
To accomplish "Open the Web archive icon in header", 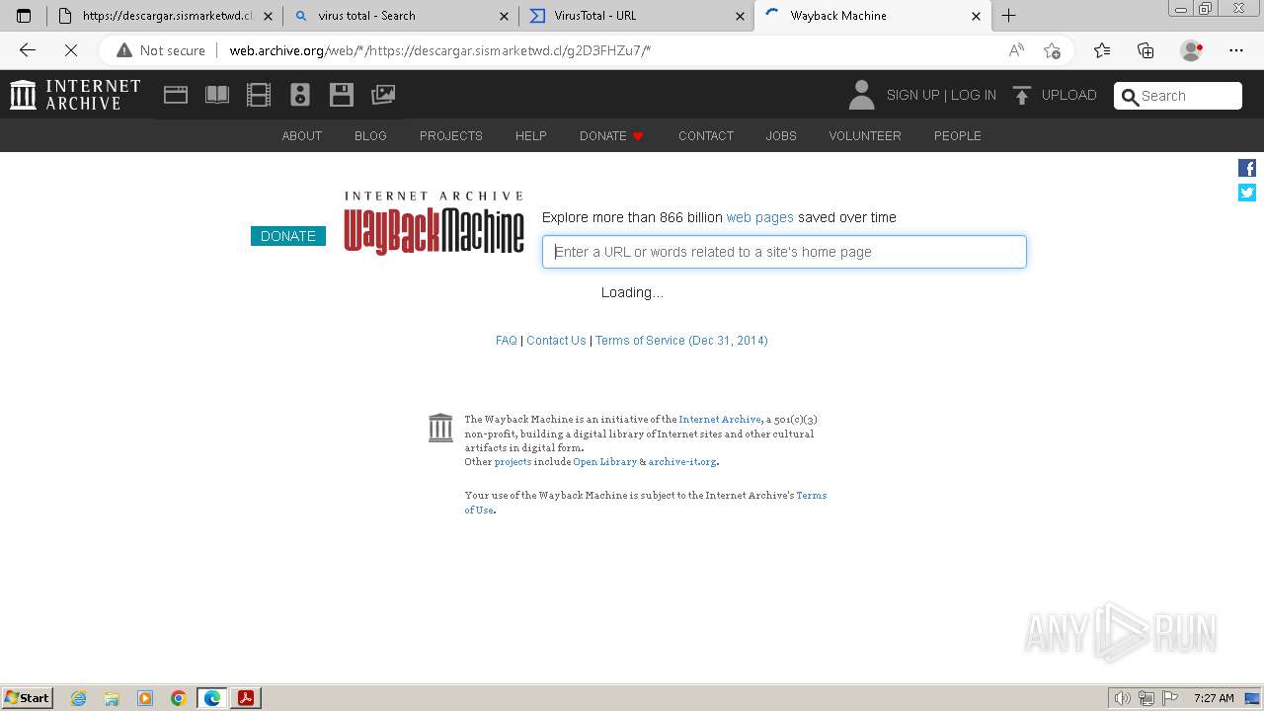I will point(176,95).
